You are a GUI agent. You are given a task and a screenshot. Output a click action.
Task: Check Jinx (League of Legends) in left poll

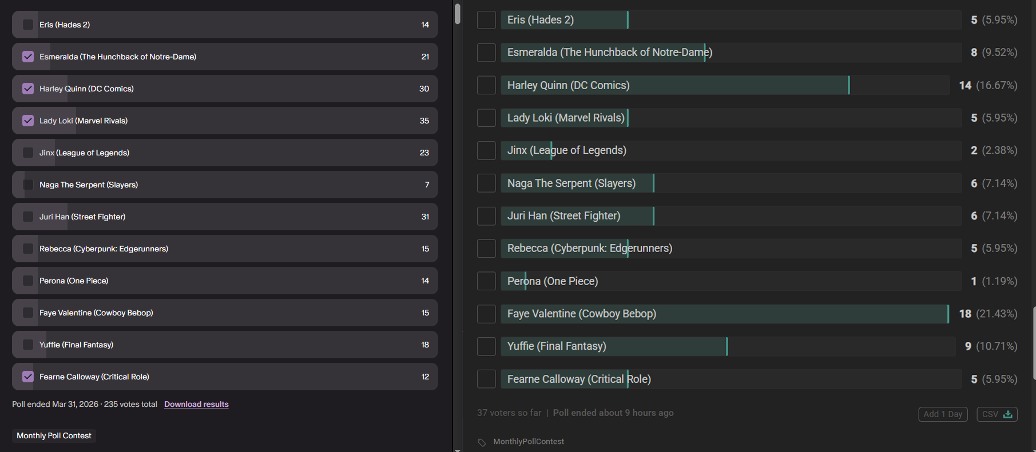(x=27, y=153)
